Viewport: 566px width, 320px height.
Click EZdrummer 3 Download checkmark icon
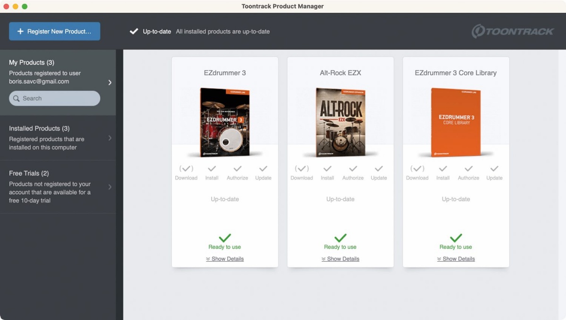[x=186, y=168]
